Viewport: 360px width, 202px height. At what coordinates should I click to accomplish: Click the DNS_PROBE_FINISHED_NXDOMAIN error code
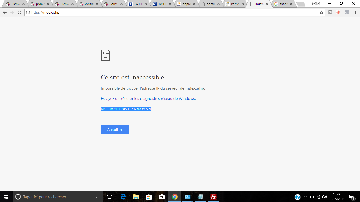126,109
